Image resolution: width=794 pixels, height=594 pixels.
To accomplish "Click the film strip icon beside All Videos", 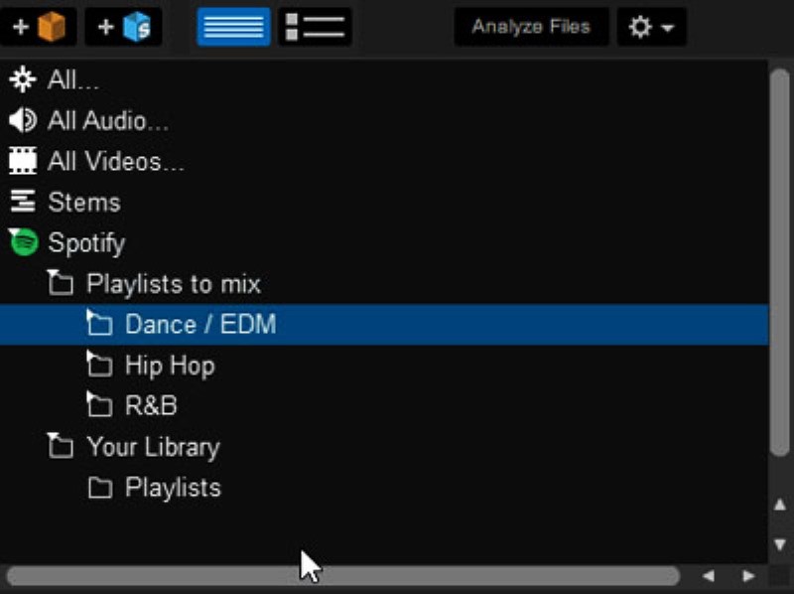I will click(23, 161).
